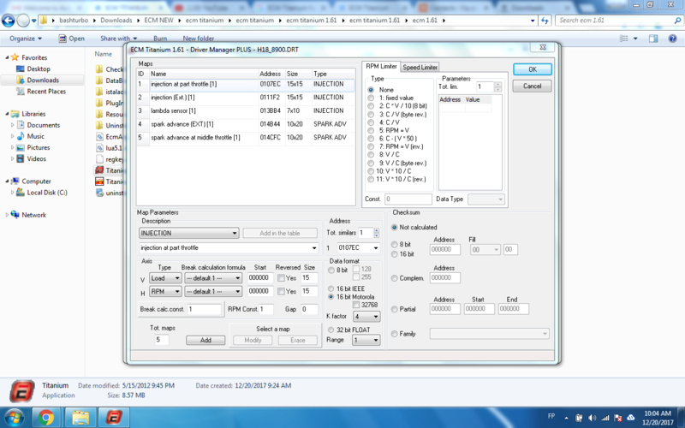Toggle the Explorer preview pane icon
The height and width of the screenshot is (428, 685).
point(653,39)
